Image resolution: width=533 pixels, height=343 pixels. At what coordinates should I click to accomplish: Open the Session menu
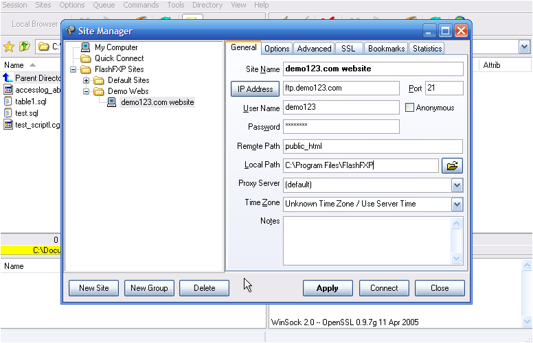pyautogui.click(x=14, y=5)
